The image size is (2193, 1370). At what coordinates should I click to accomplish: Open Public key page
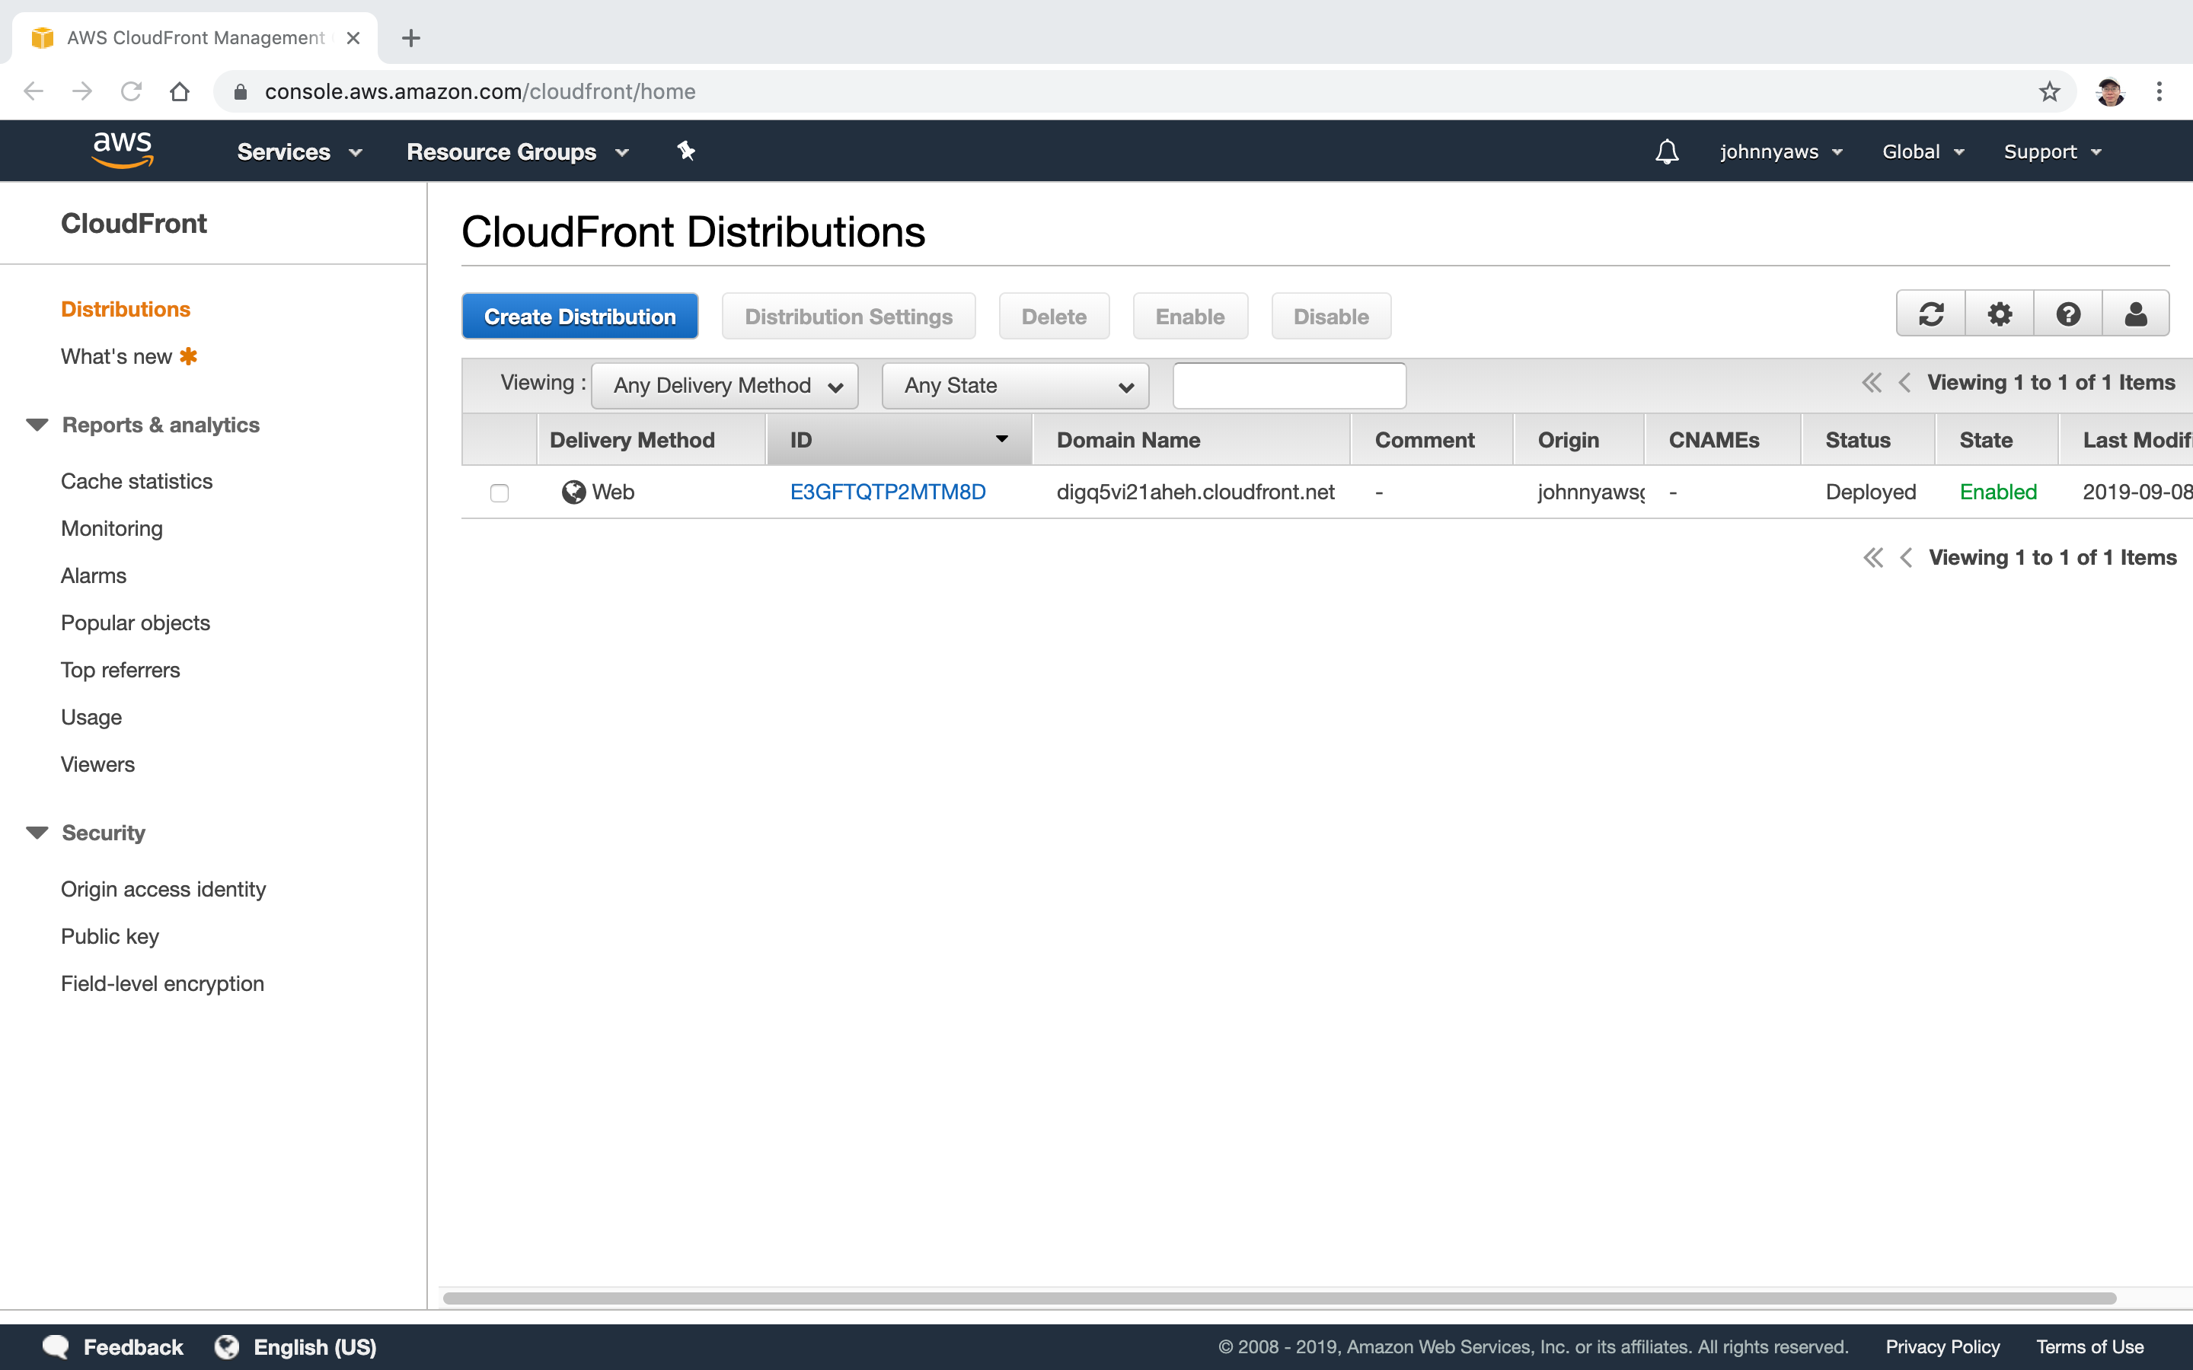pos(110,936)
